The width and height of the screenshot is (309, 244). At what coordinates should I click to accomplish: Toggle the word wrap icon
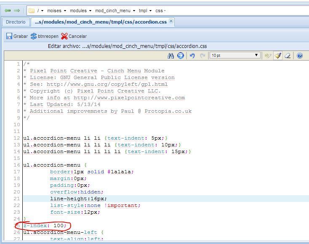pyautogui.click(x=268, y=56)
